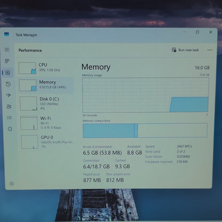The height and width of the screenshot is (222, 222).
Task: Click the Available value 8.8 GB
Action: click(134, 153)
